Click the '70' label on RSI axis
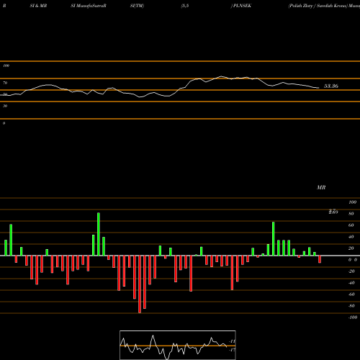 [5, 83]
